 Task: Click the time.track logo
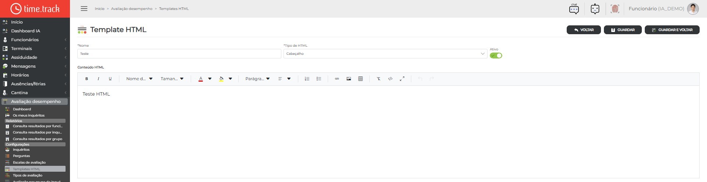pyautogui.click(x=35, y=9)
